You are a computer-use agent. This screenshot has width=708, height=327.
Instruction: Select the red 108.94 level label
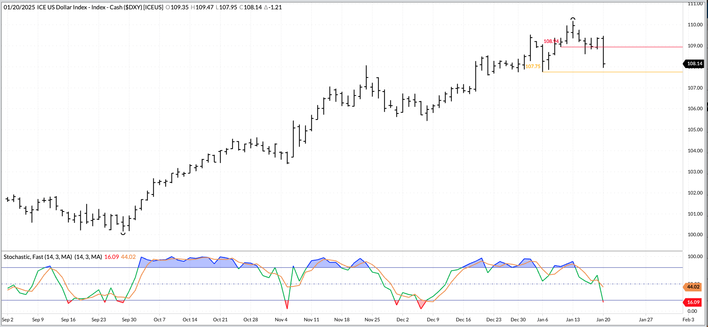(x=551, y=41)
